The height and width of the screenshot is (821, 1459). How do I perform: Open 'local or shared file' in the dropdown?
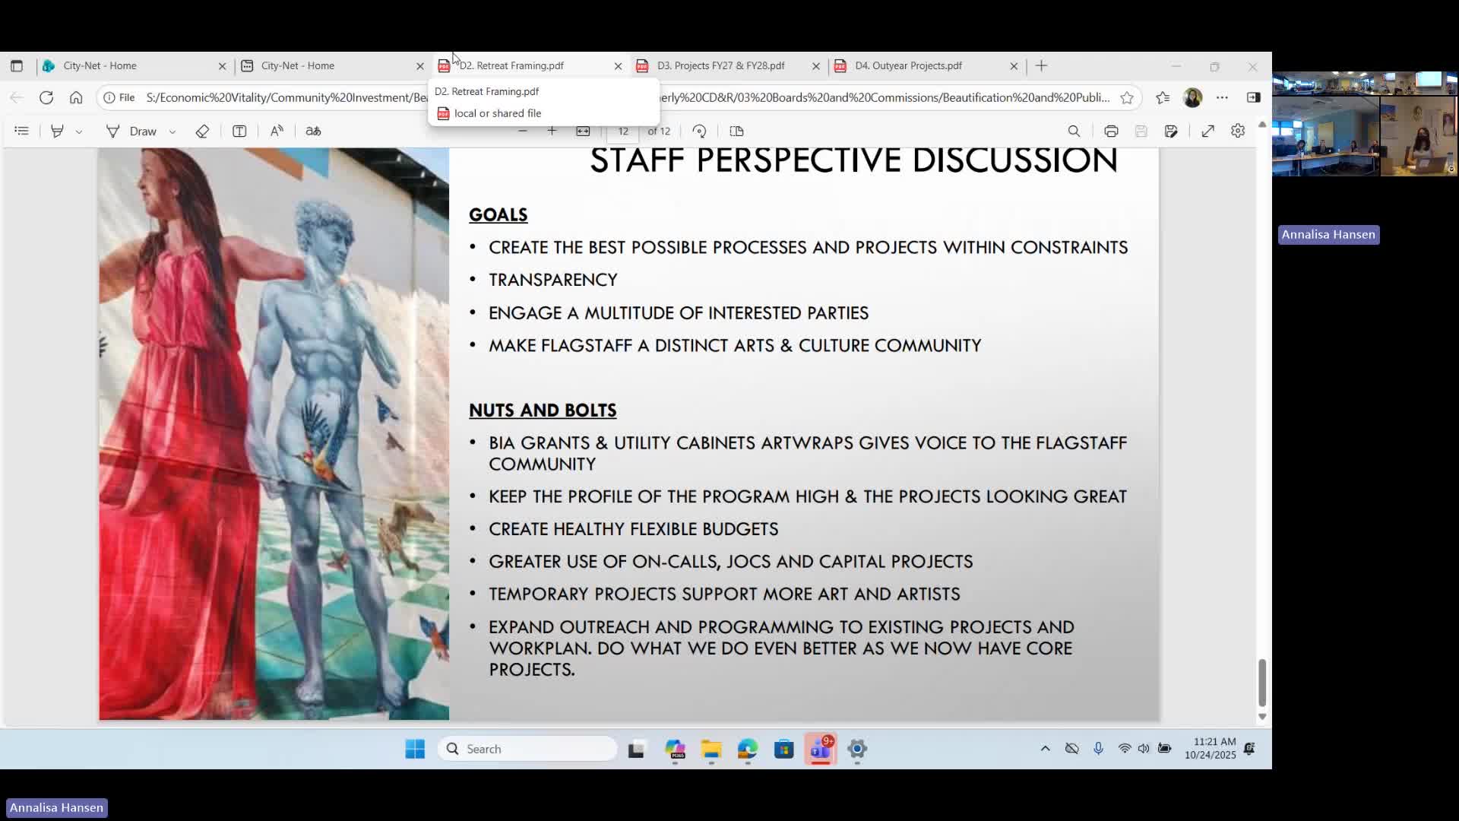[x=498, y=113]
